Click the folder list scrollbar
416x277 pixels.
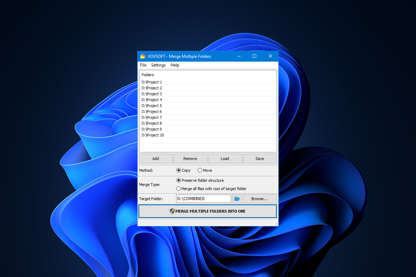[275, 111]
